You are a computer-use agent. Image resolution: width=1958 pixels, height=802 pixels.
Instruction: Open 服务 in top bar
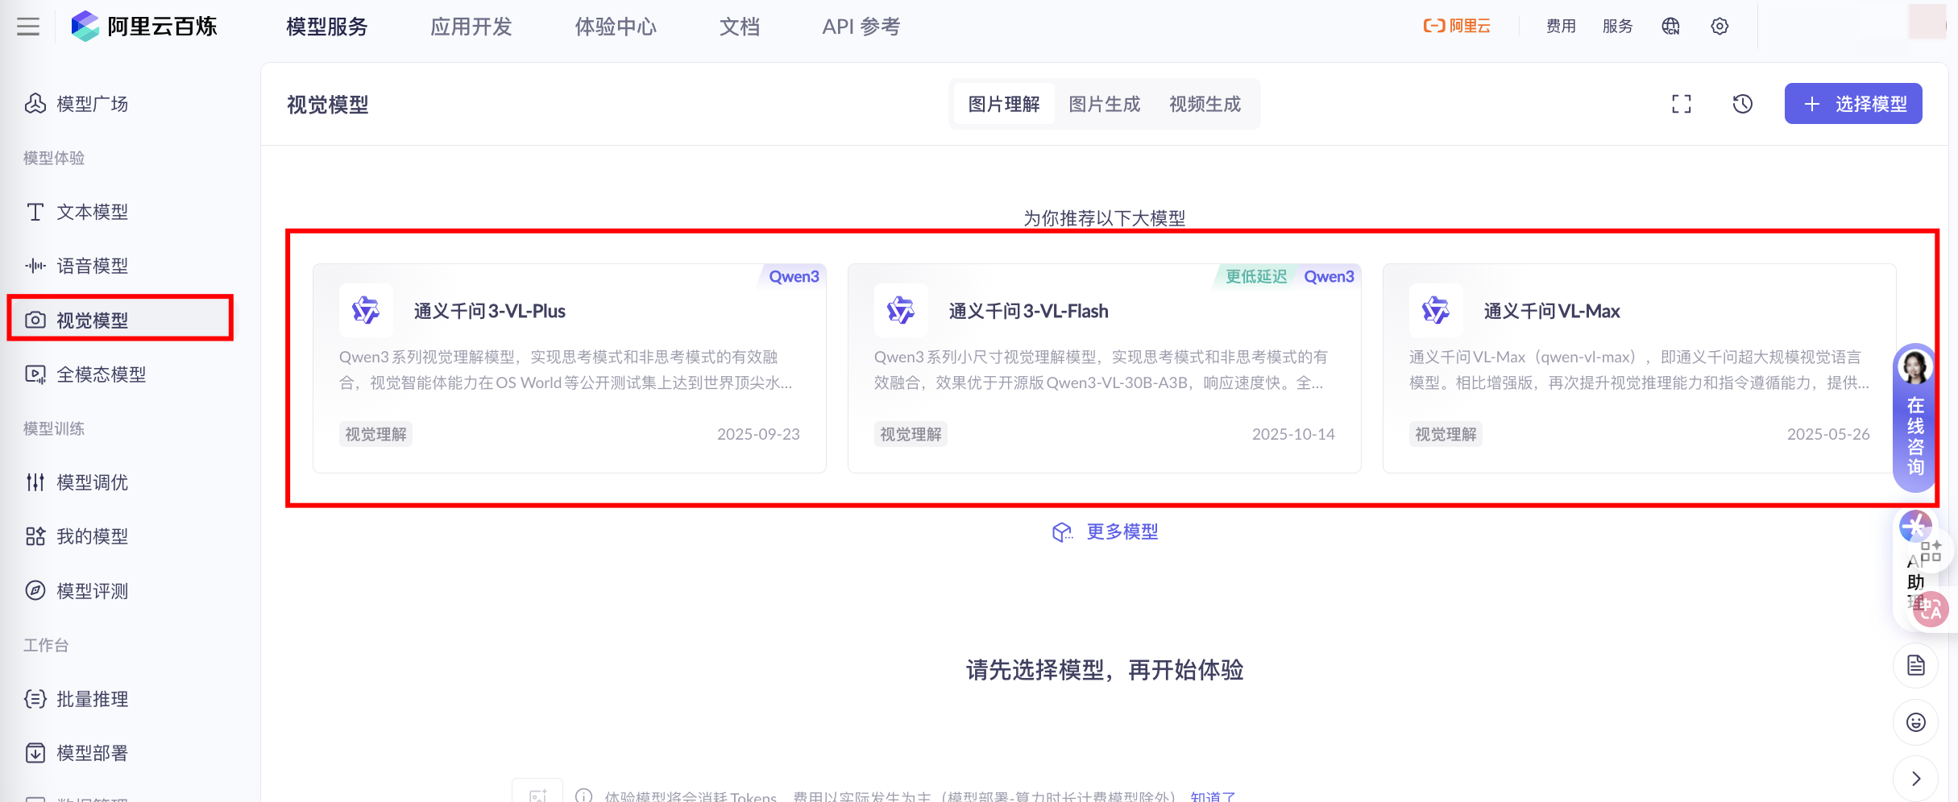(1617, 27)
